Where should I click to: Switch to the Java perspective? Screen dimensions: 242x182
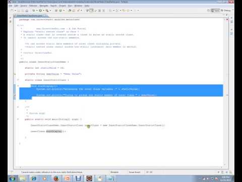(215, 11)
